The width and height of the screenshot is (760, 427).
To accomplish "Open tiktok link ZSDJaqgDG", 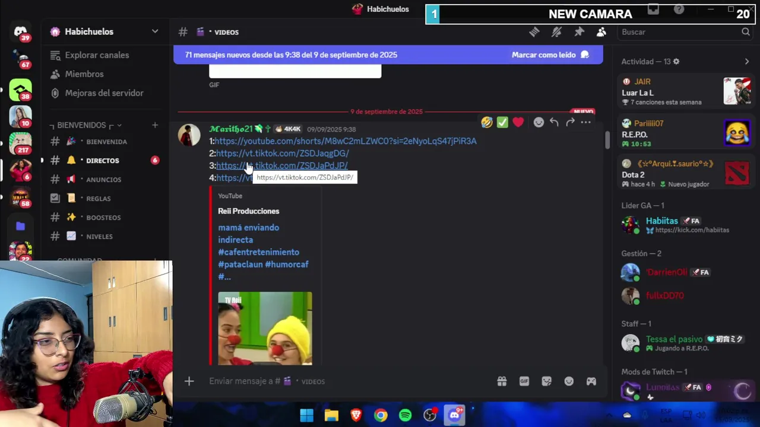I will pos(282,154).
